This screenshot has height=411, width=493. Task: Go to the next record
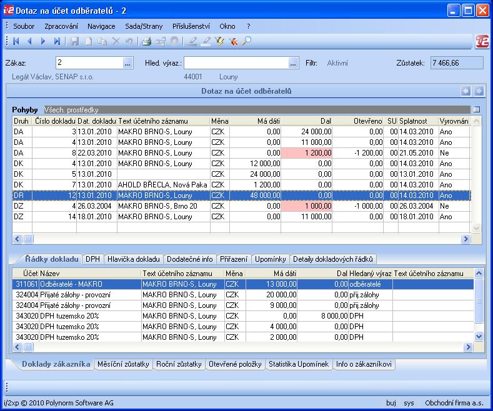43,41
